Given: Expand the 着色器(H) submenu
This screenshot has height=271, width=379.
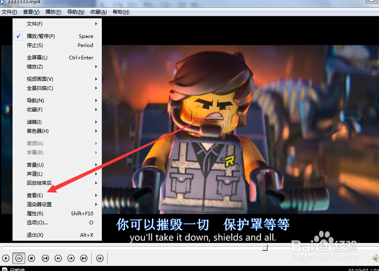Looking at the screenshot, I should tap(57, 131).
